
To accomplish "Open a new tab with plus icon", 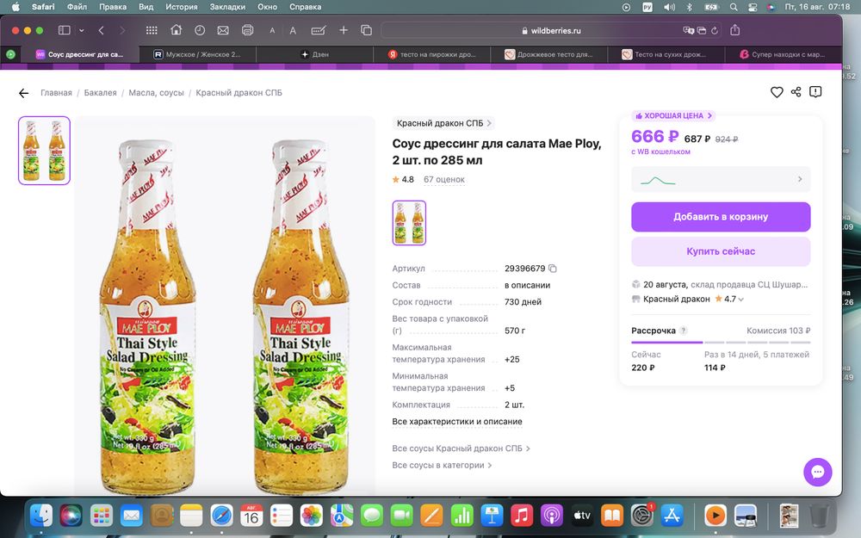I will pyautogui.click(x=344, y=30).
